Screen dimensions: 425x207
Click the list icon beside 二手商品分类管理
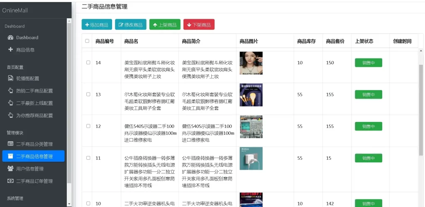[10, 144]
